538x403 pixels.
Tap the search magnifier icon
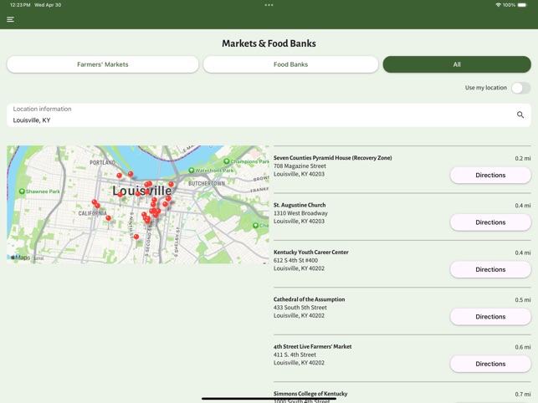[520, 115]
